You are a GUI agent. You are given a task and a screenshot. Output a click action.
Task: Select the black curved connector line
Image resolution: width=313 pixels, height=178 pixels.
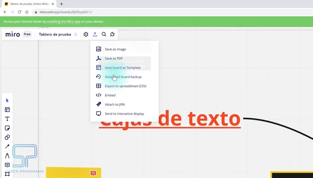pyautogui.click(x=279, y=125)
